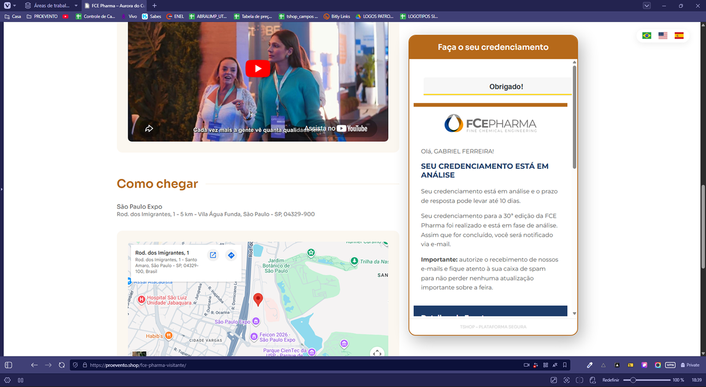Viewport: 706px width, 387px height.
Task: Activate the eyedropper color picker extension
Action: (590, 365)
